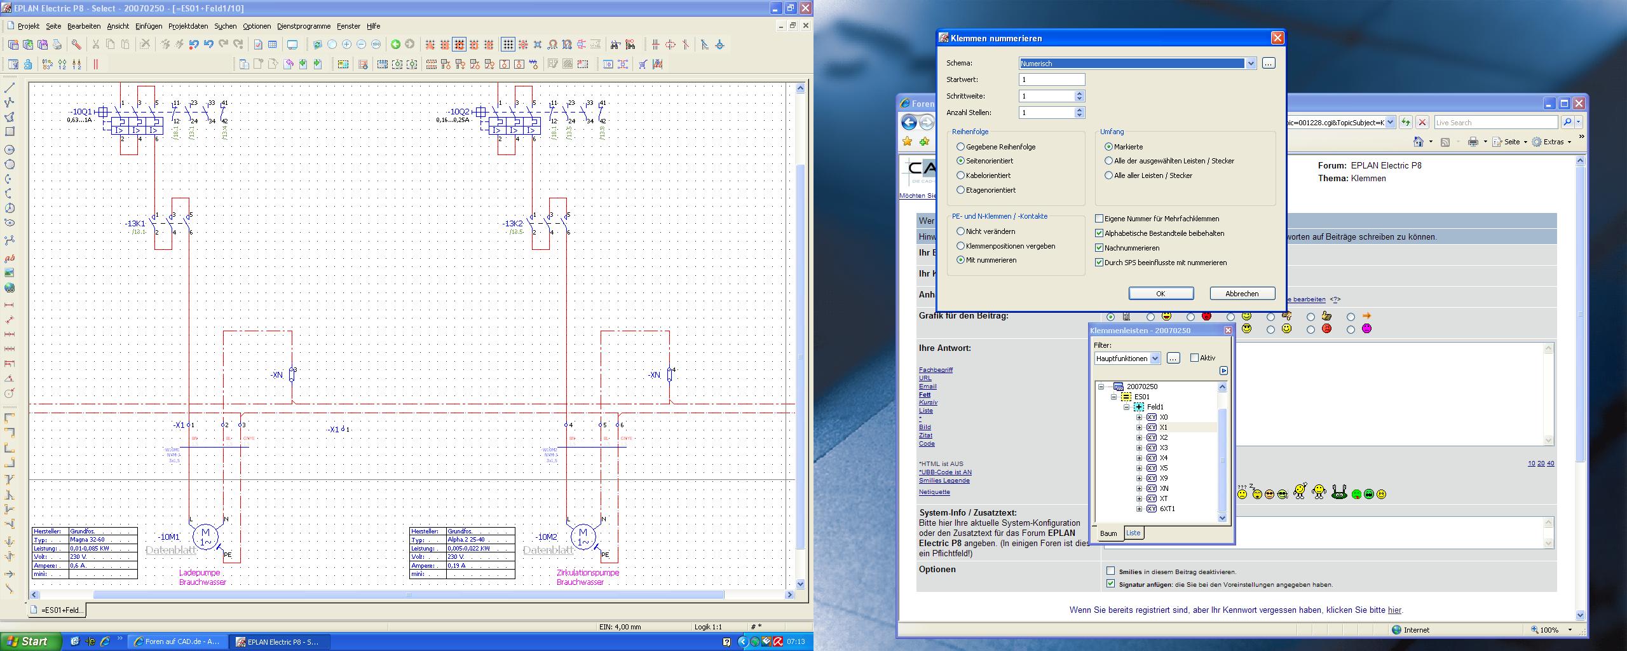1627x651 pixels.
Task: Click the zoom in plus magnifier icon
Action: click(x=346, y=45)
